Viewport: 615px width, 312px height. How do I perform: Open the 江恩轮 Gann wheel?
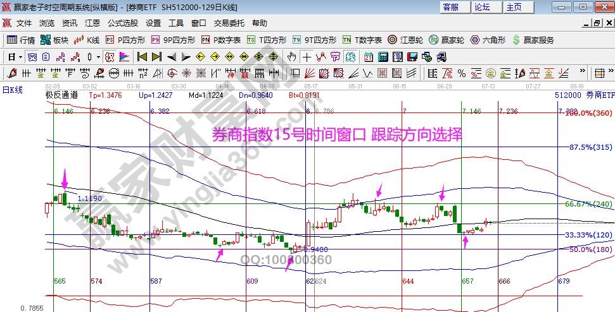[405, 40]
